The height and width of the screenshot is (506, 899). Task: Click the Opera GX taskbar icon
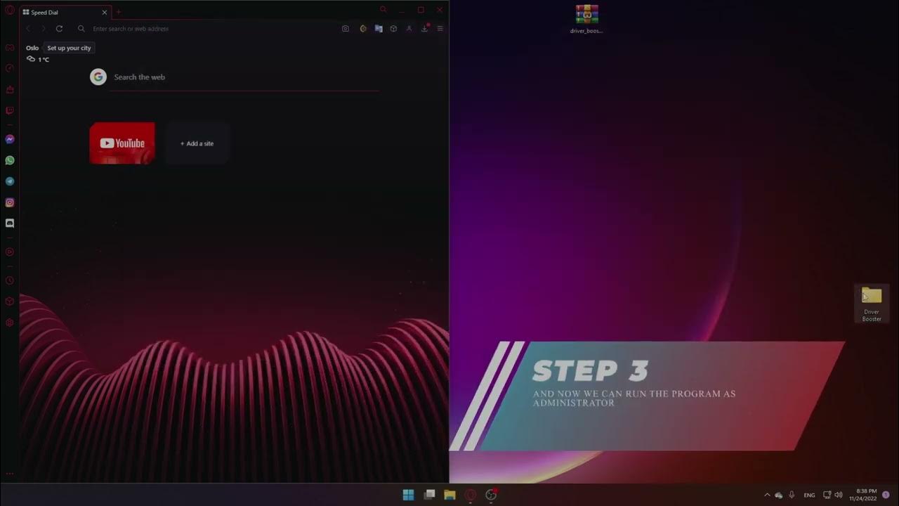click(x=471, y=495)
